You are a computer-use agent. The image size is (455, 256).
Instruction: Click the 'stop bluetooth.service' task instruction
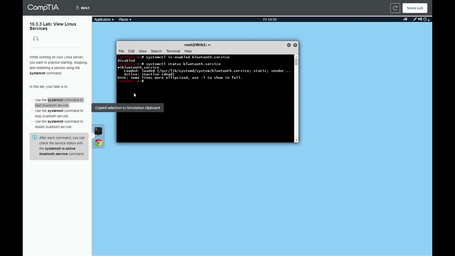coord(59,113)
